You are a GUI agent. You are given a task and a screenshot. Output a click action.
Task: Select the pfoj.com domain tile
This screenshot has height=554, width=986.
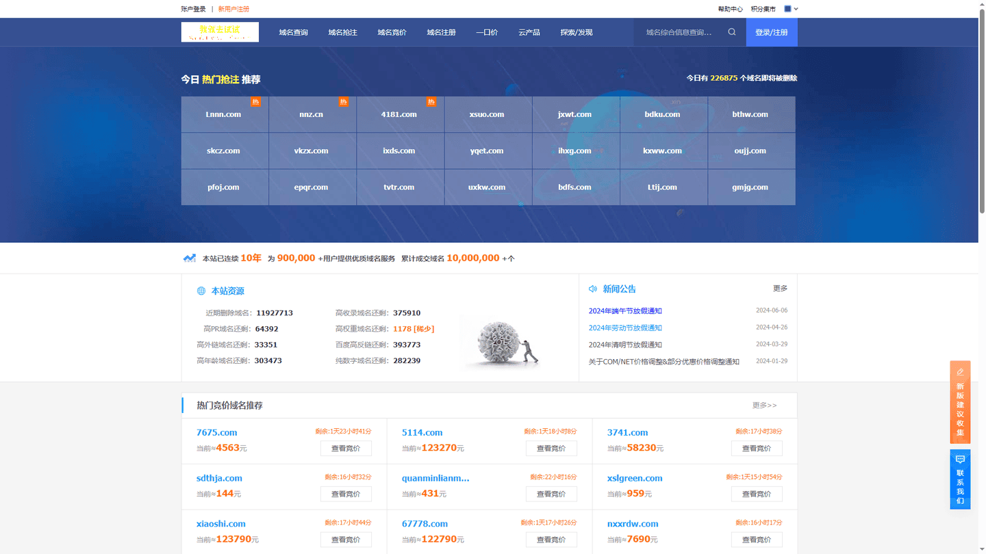pyautogui.click(x=225, y=187)
